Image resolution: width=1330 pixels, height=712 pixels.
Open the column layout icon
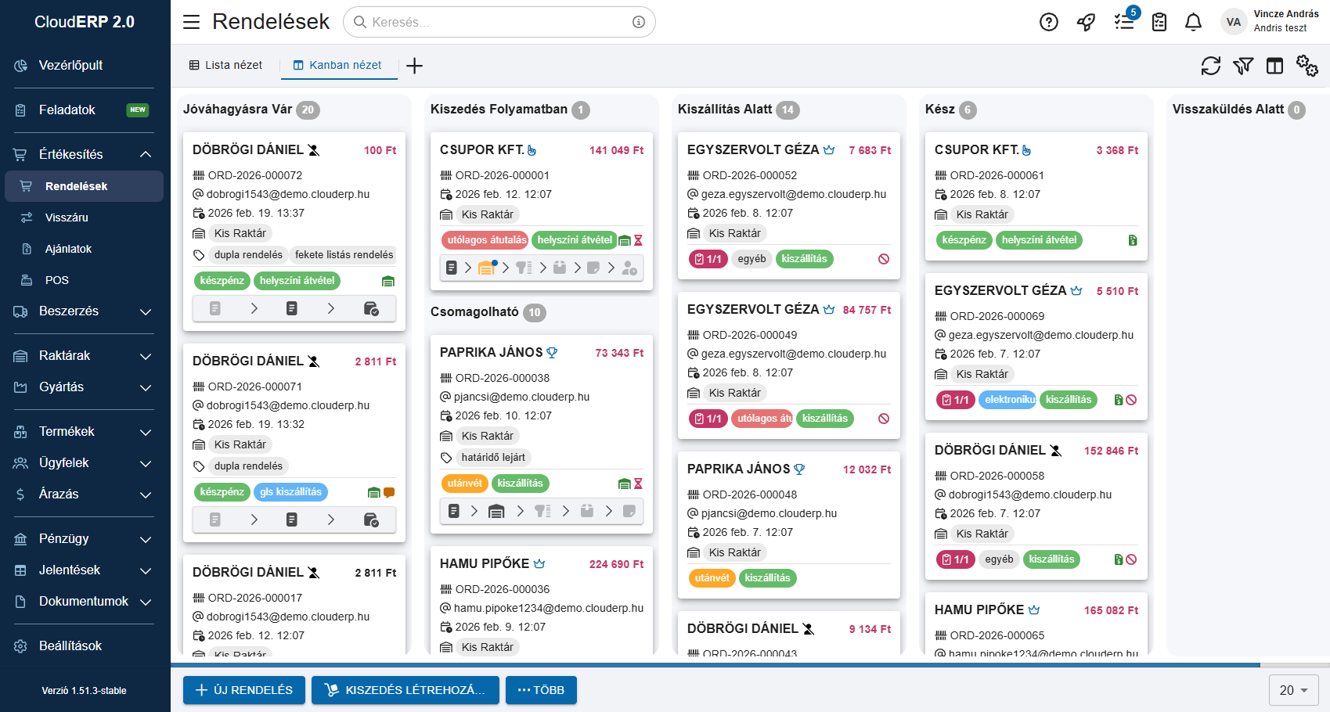click(x=1275, y=66)
